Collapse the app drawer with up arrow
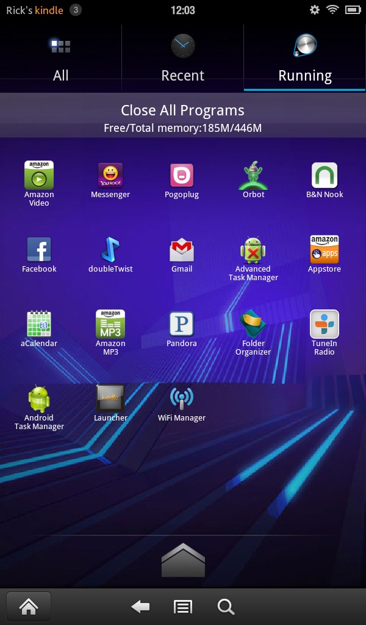 (x=183, y=560)
